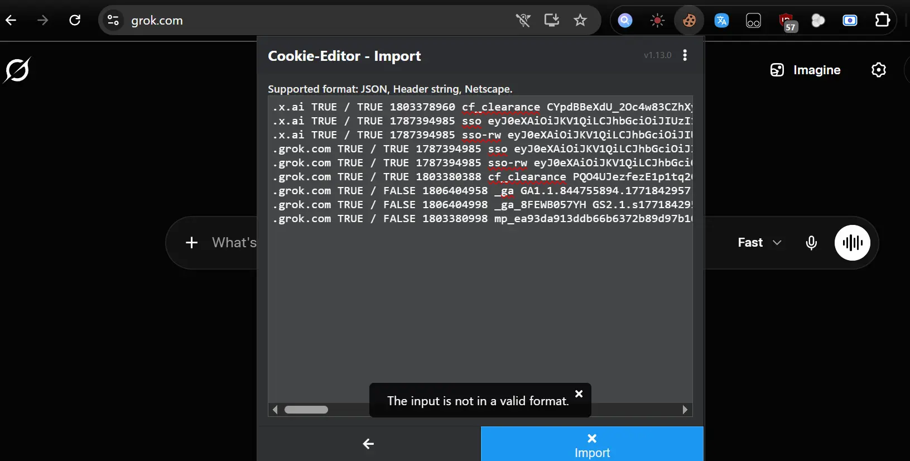Click the microphone dictation icon

[811, 243]
